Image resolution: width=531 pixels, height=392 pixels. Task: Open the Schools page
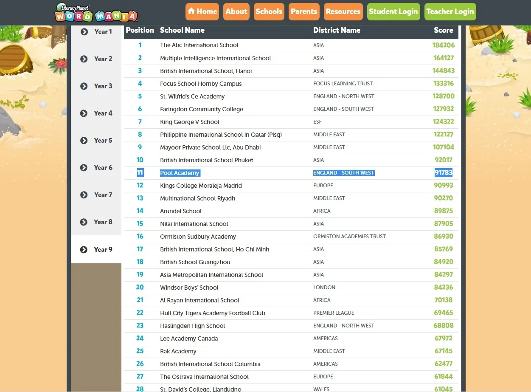click(x=269, y=11)
